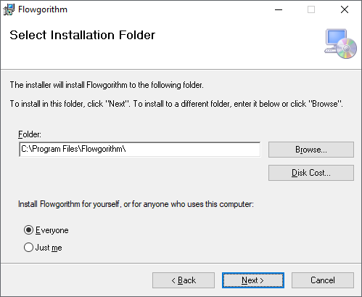Cancel the Flowgorithm installation

323,280
